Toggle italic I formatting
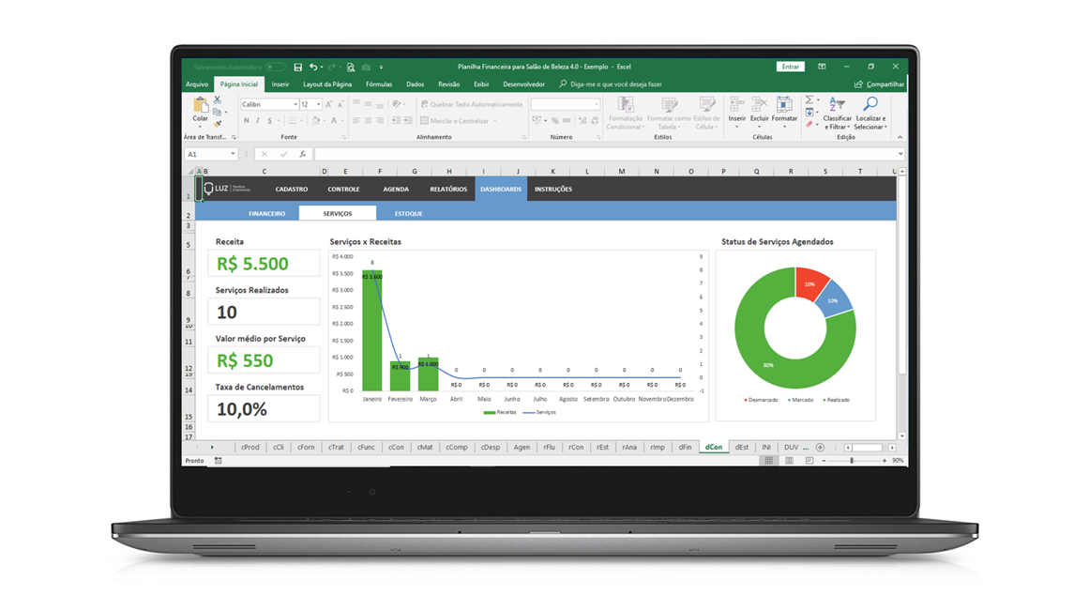Screen dimensions: 1089x611 click(x=258, y=121)
